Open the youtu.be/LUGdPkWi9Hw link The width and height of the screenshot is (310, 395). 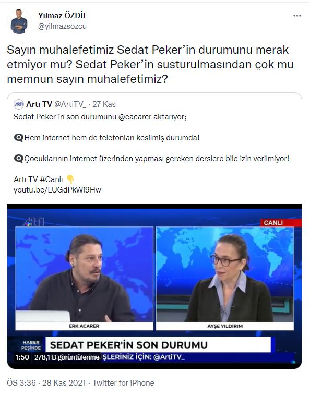pyautogui.click(x=57, y=190)
